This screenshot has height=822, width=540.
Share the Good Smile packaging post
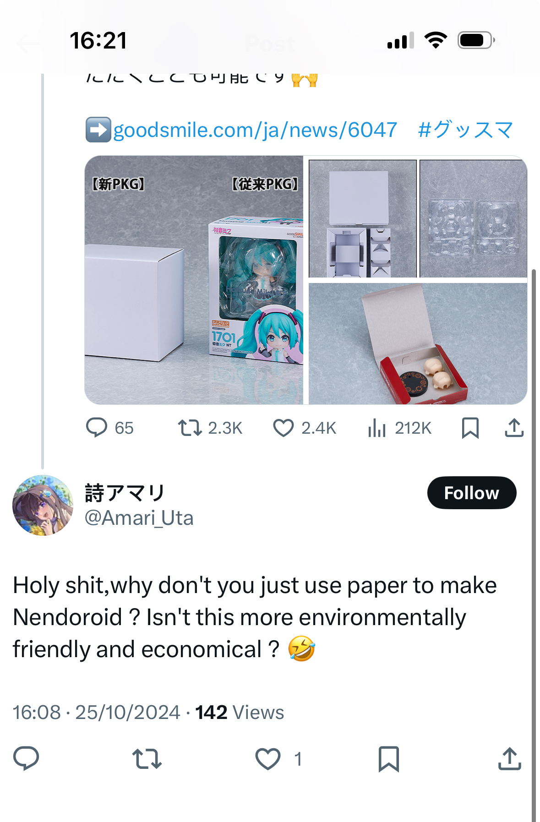(514, 428)
